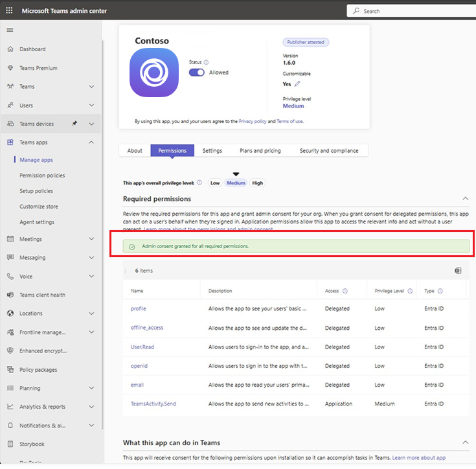Collapse the navigation hamburger menu
This screenshot has width=476, height=469.
10,30
